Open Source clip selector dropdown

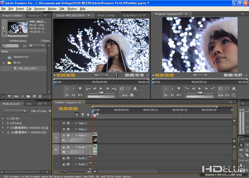[x=89, y=16]
